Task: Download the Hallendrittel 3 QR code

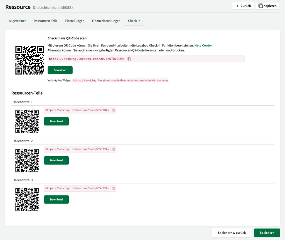Action: (56, 199)
